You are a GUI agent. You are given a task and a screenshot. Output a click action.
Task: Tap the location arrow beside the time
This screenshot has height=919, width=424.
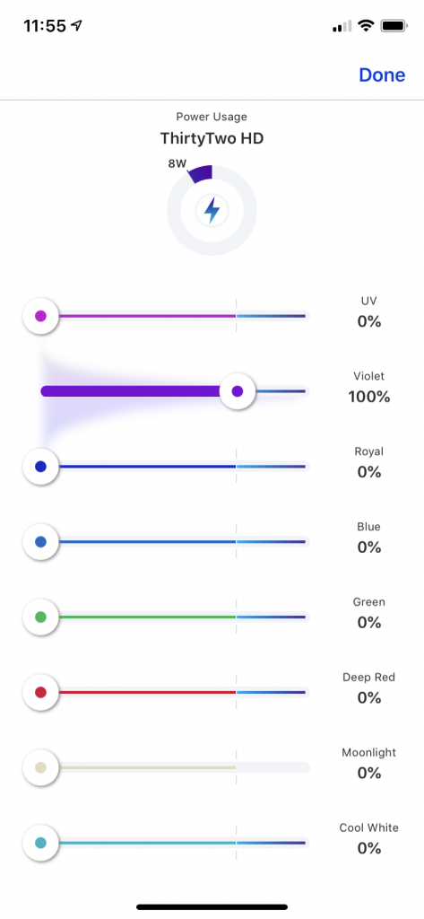[77, 26]
